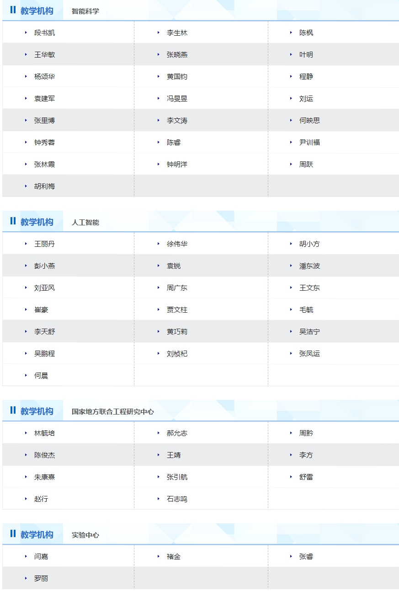Open the teacher page for 李文涛
Screen dimensions: 399x591
pyautogui.click(x=177, y=121)
